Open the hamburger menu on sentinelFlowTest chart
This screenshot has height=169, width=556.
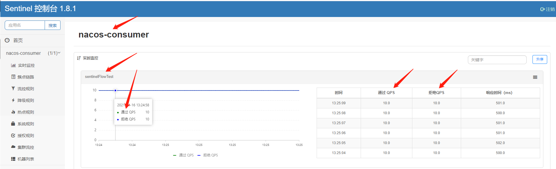click(535, 77)
